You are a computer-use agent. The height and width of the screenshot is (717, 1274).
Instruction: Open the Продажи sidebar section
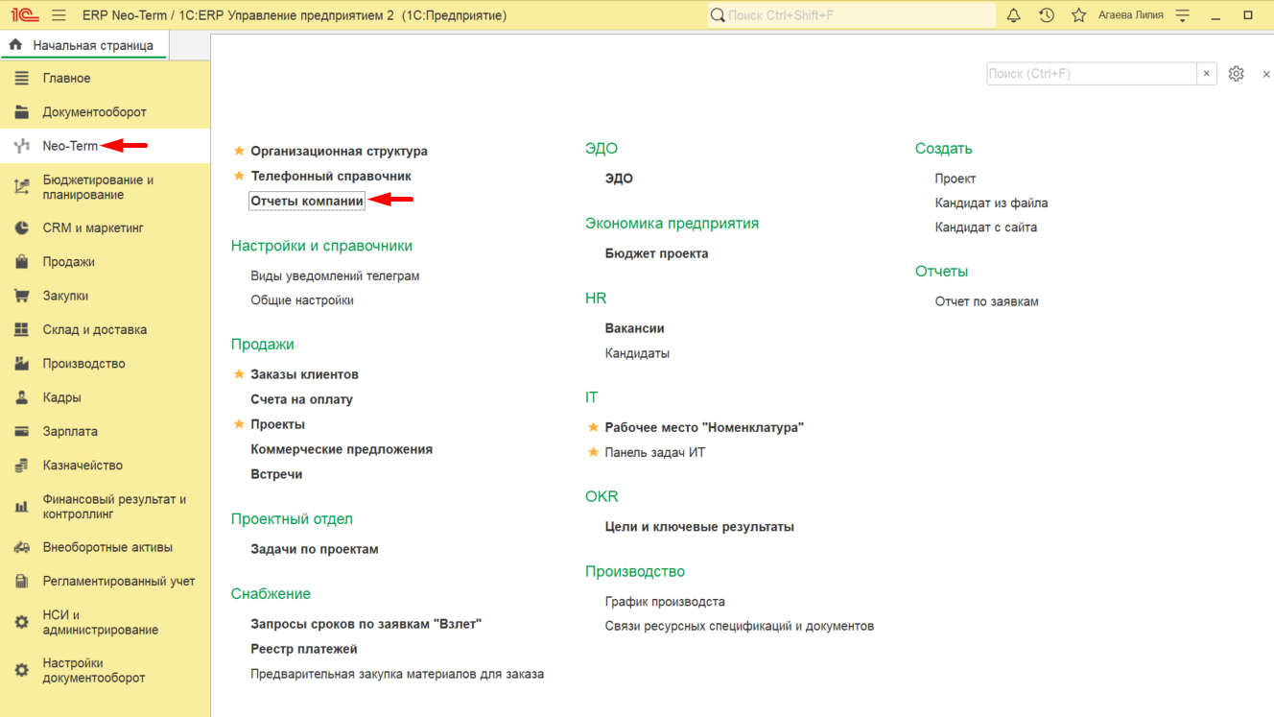coord(105,262)
